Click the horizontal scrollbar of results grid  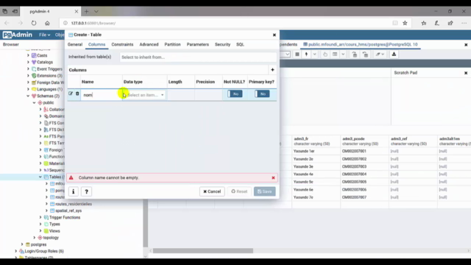coord(203,251)
